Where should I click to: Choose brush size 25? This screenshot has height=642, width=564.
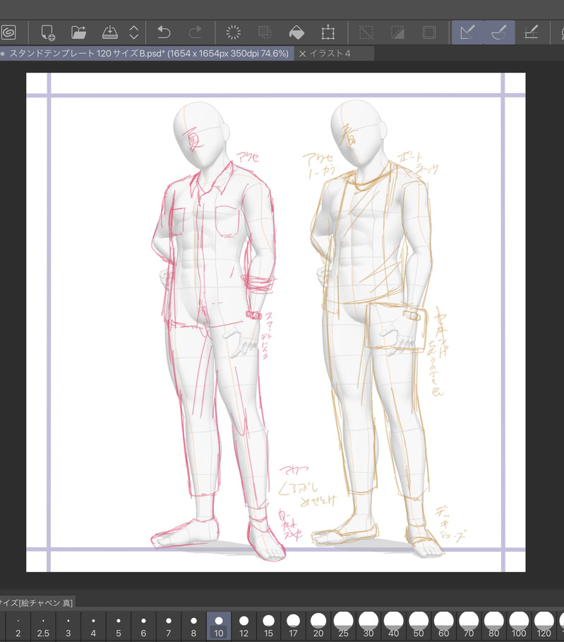343,626
